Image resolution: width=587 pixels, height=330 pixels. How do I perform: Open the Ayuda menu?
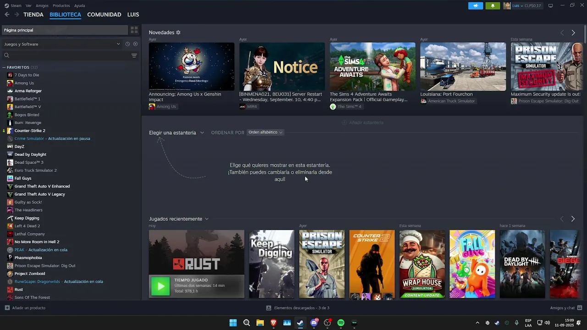pyautogui.click(x=79, y=5)
